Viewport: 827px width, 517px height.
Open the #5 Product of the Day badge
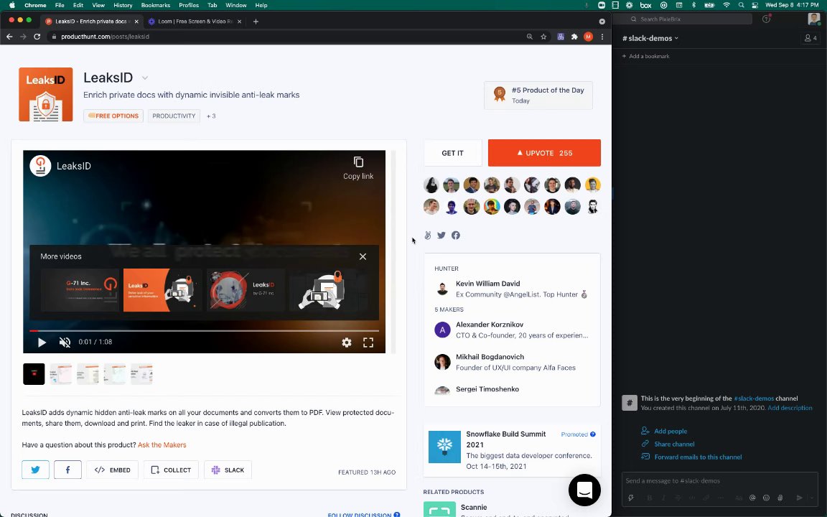tap(538, 95)
